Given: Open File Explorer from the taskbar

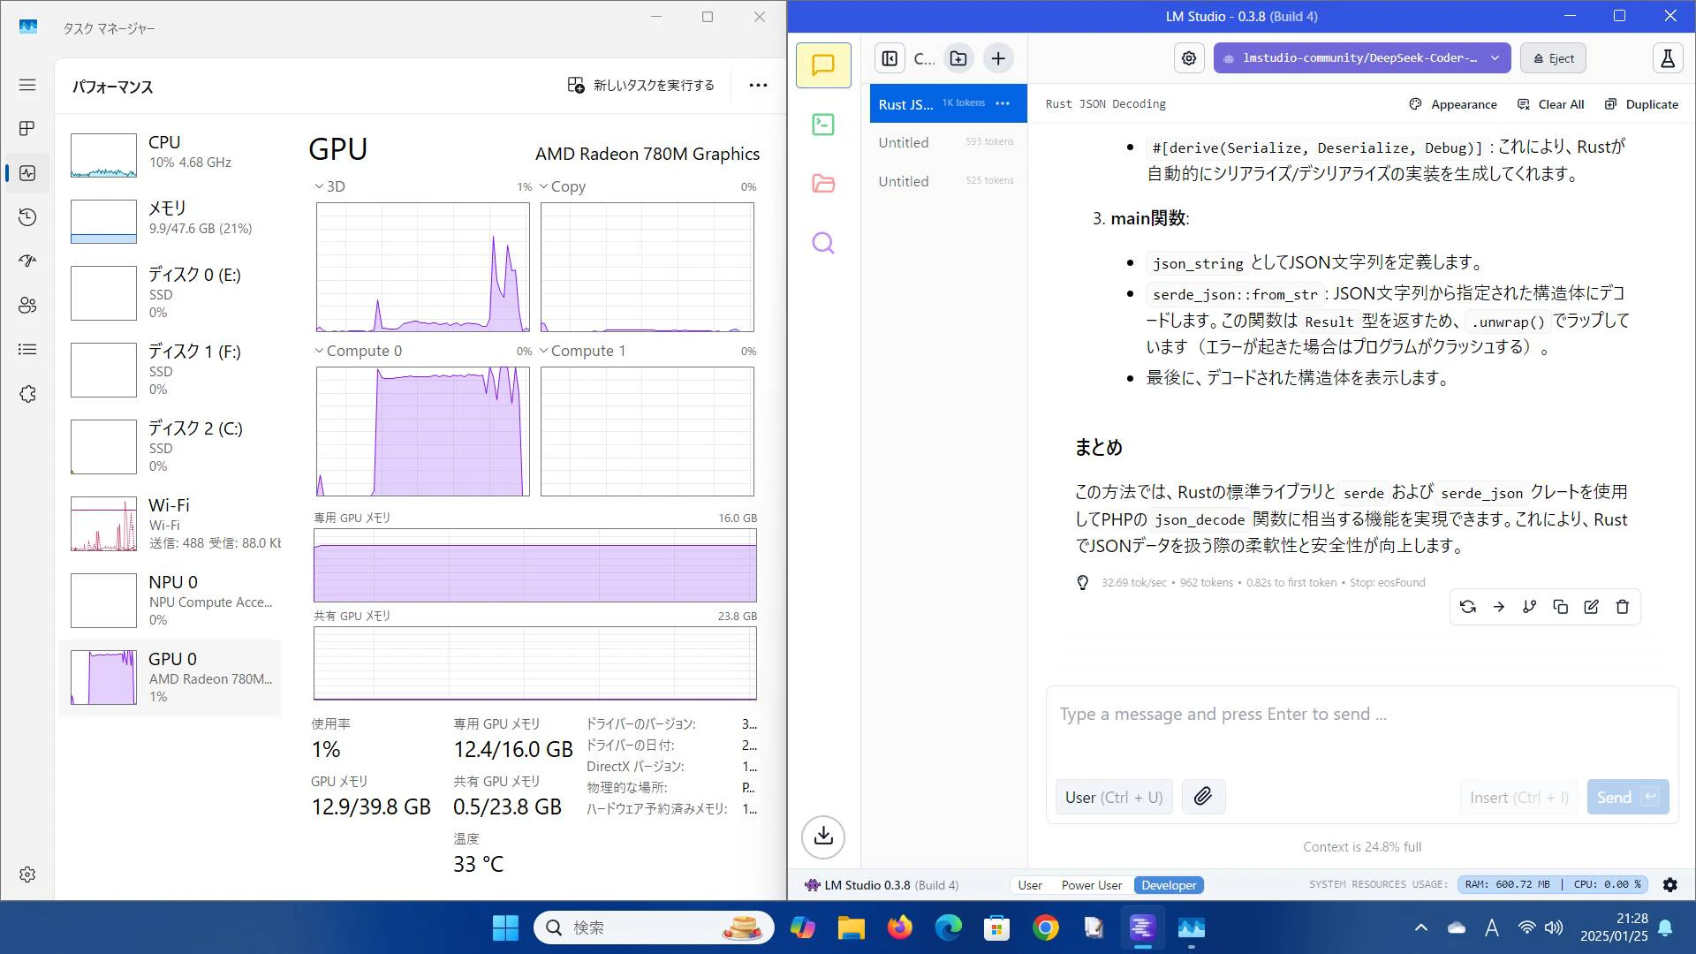Looking at the screenshot, I should point(852,927).
